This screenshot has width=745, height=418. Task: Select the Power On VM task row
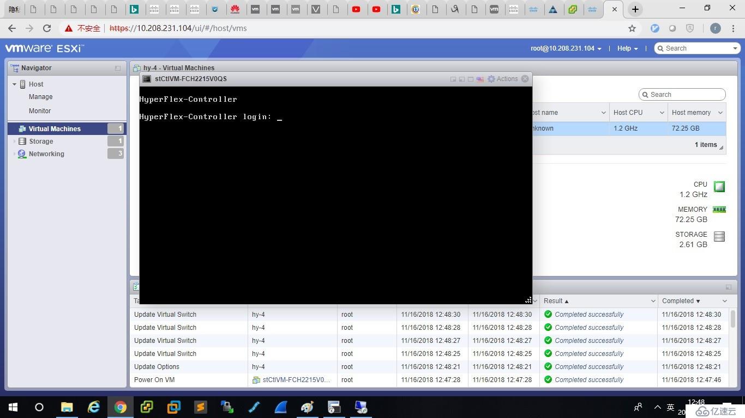click(429, 380)
